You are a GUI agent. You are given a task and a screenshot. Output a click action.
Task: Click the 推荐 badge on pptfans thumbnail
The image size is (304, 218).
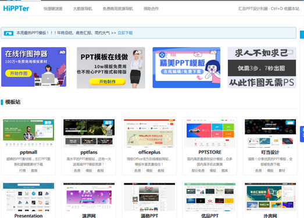click(x=108, y=123)
